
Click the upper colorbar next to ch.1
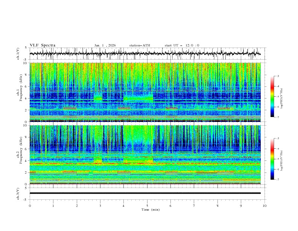tap(272, 97)
